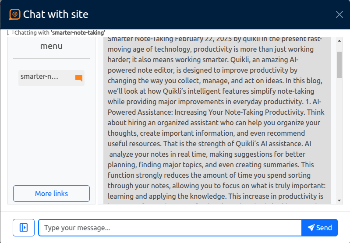Click the 'menu' heading in sidebar
The width and height of the screenshot is (350, 243).
51,46
